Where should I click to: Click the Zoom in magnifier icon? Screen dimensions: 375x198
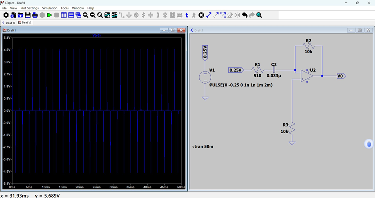[x=86, y=15]
